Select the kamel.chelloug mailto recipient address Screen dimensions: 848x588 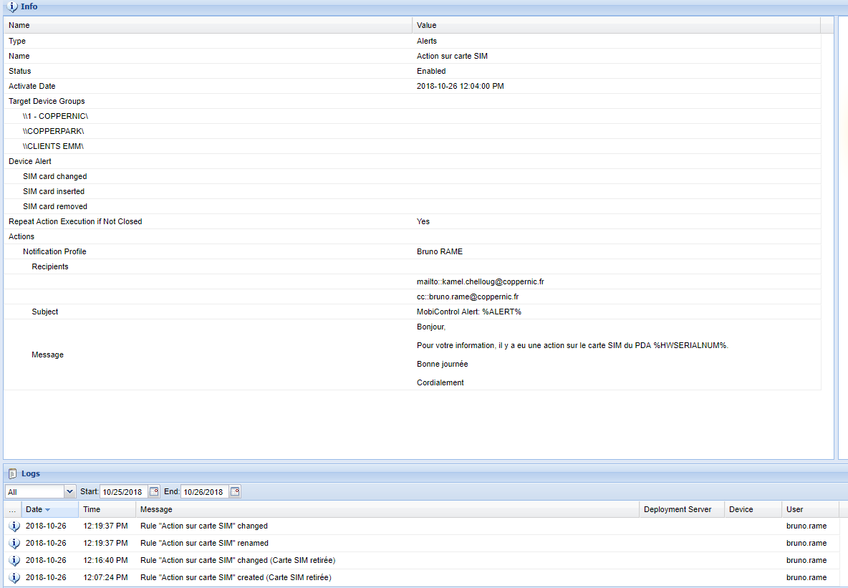(x=475, y=281)
